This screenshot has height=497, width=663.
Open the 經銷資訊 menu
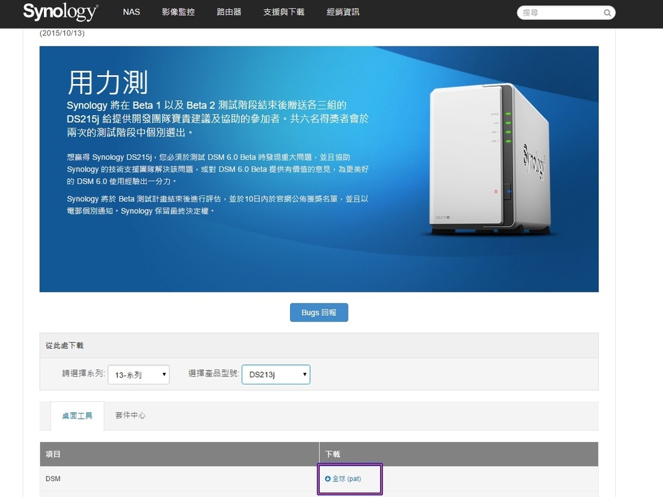click(343, 12)
